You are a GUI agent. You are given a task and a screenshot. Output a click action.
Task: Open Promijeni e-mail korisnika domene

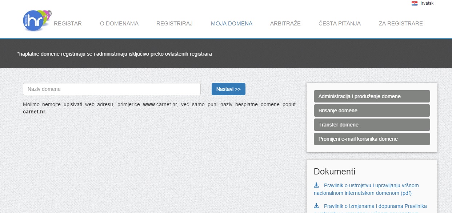(x=372, y=139)
